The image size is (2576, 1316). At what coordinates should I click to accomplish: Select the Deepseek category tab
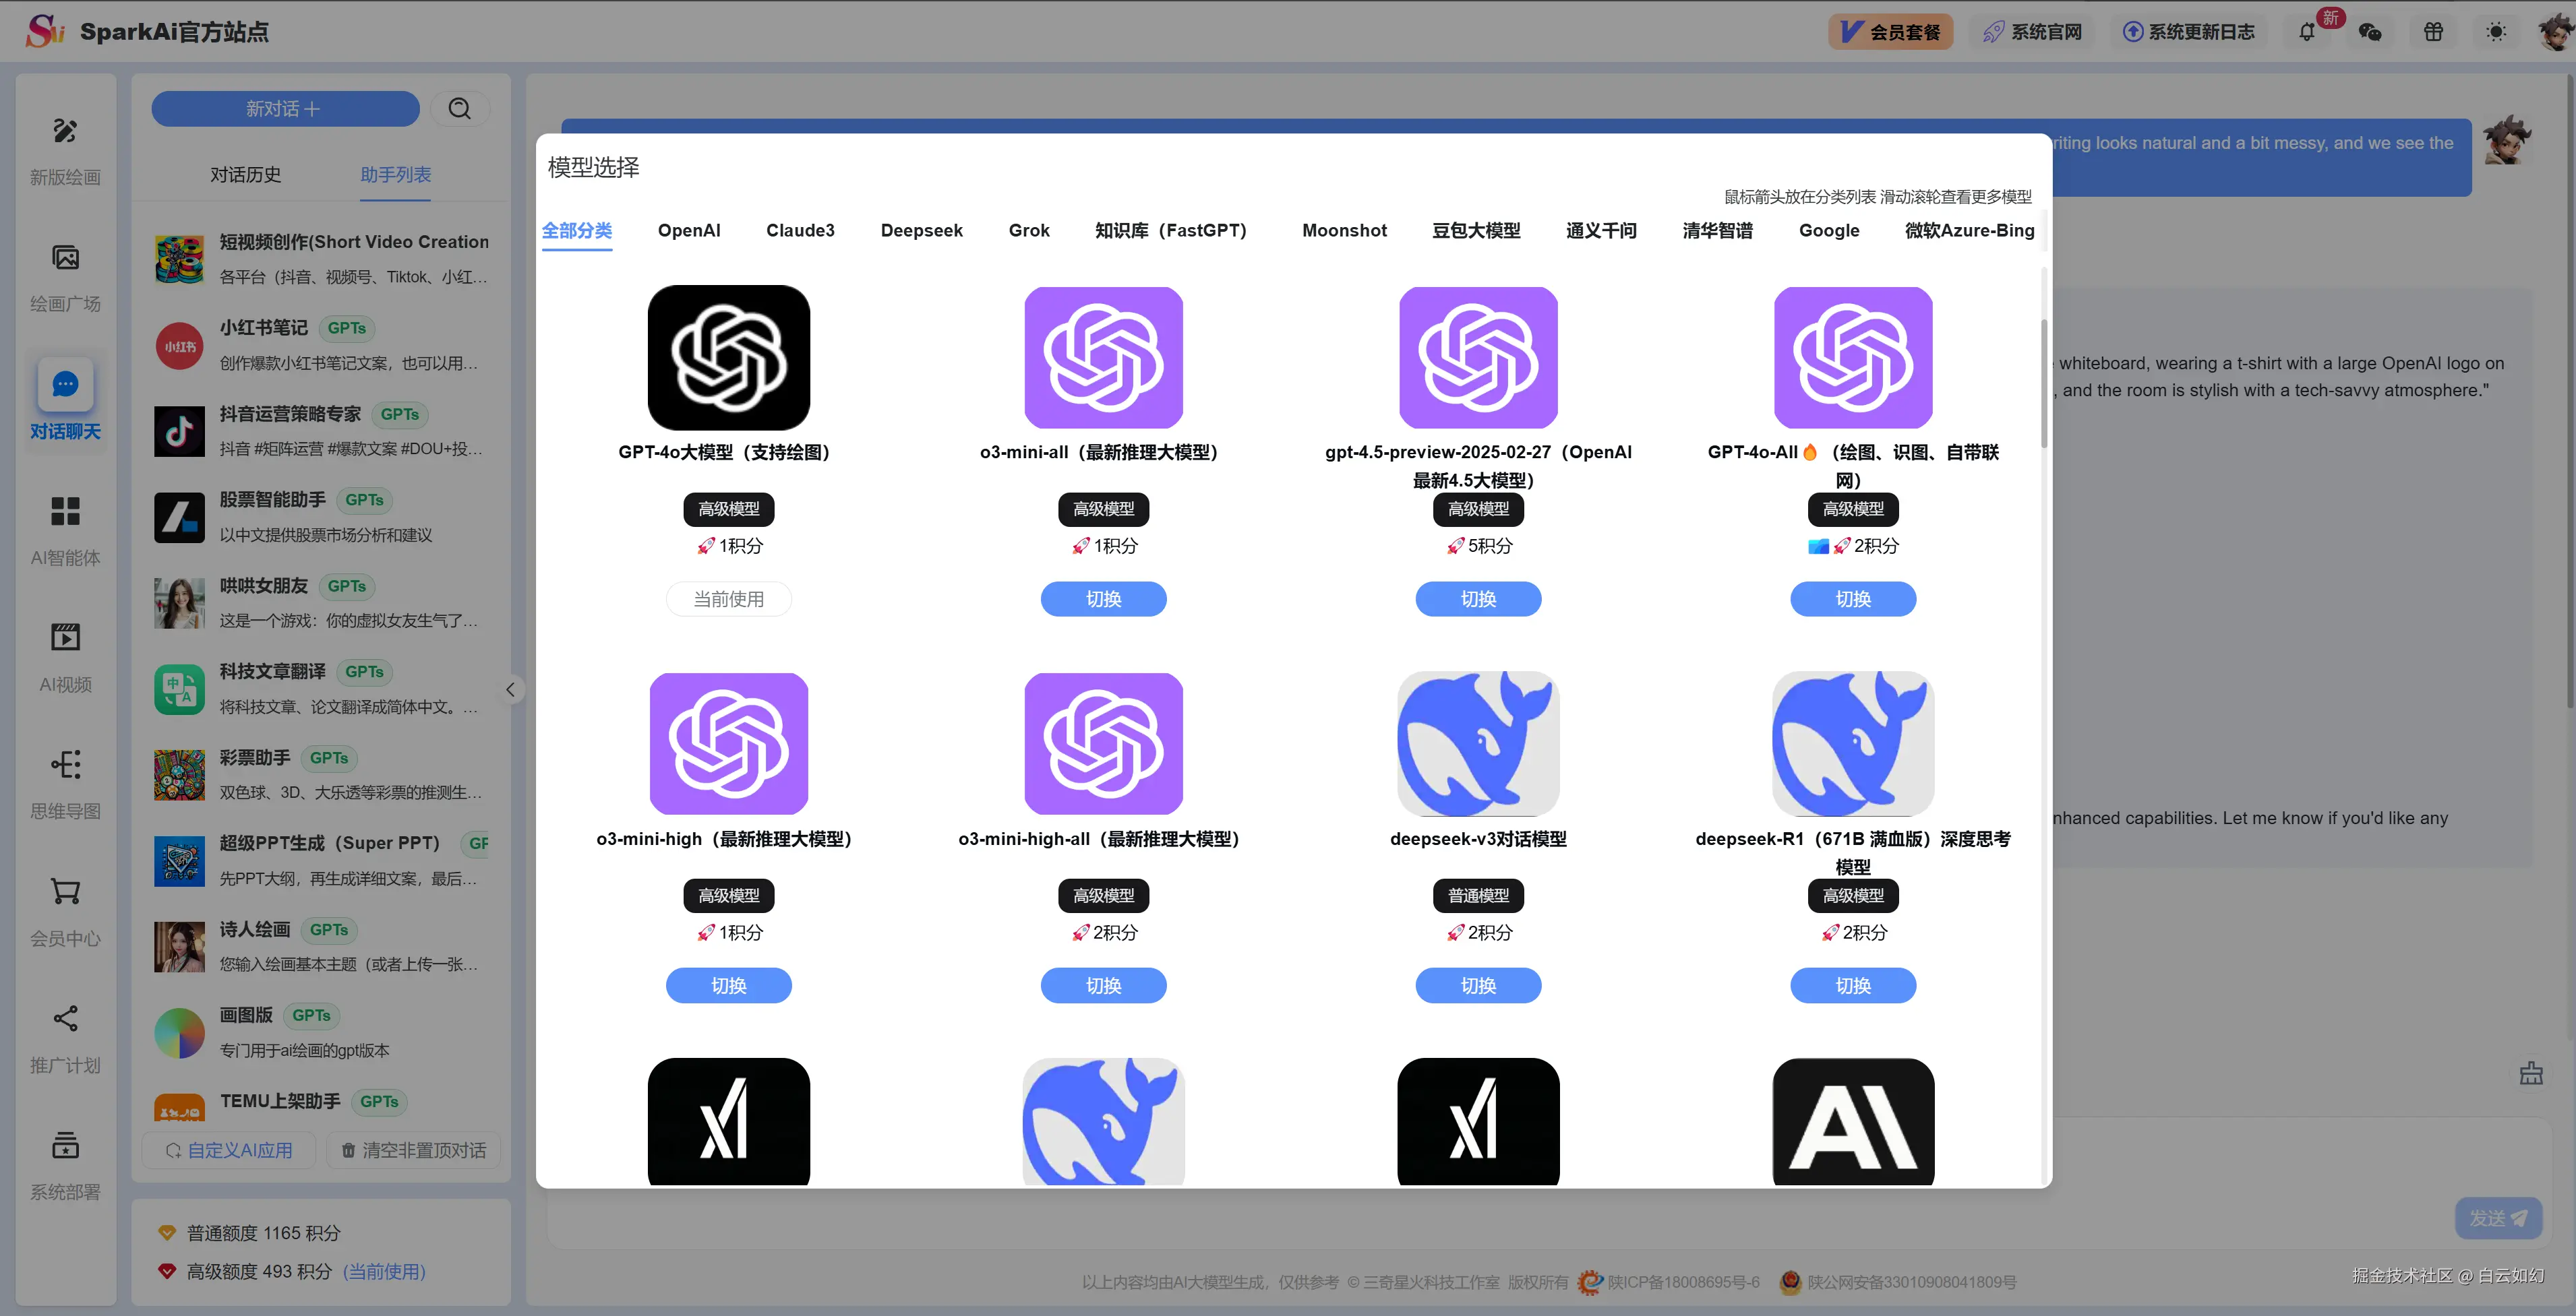click(921, 231)
